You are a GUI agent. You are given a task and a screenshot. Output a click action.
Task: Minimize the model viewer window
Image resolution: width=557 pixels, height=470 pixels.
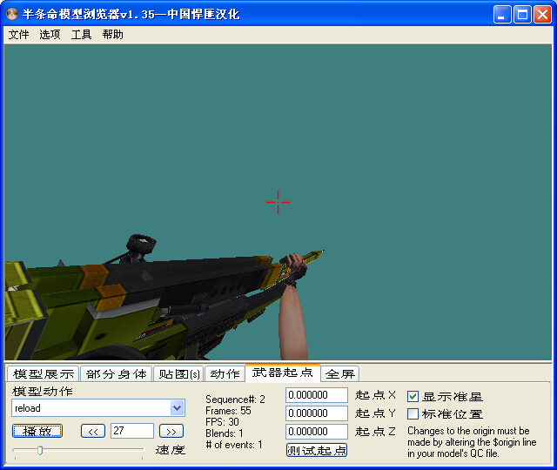(502, 15)
